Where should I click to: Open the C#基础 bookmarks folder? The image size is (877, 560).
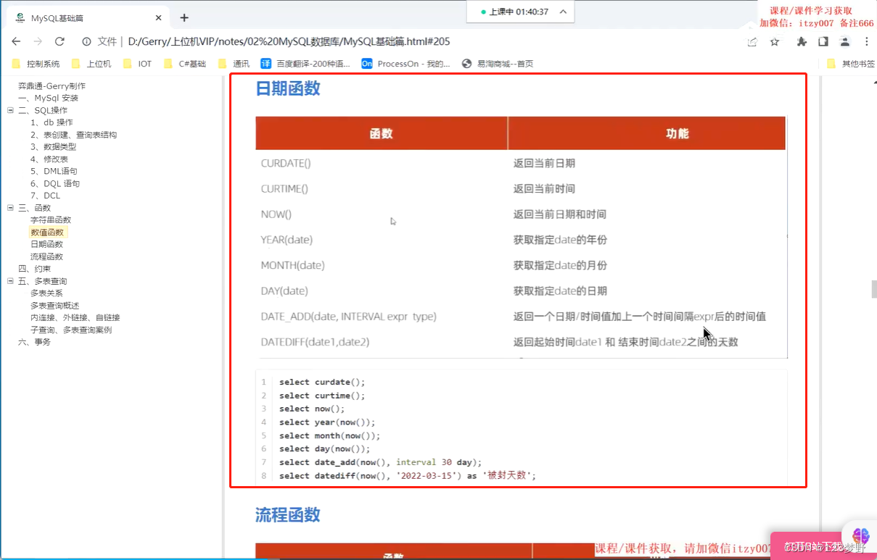(x=186, y=64)
